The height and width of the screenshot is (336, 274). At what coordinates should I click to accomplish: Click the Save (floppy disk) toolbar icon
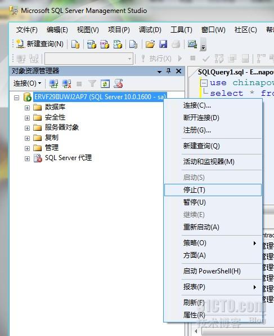pyautogui.click(x=163, y=45)
